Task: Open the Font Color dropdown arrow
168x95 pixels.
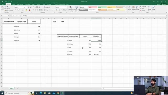Action: point(31,10)
